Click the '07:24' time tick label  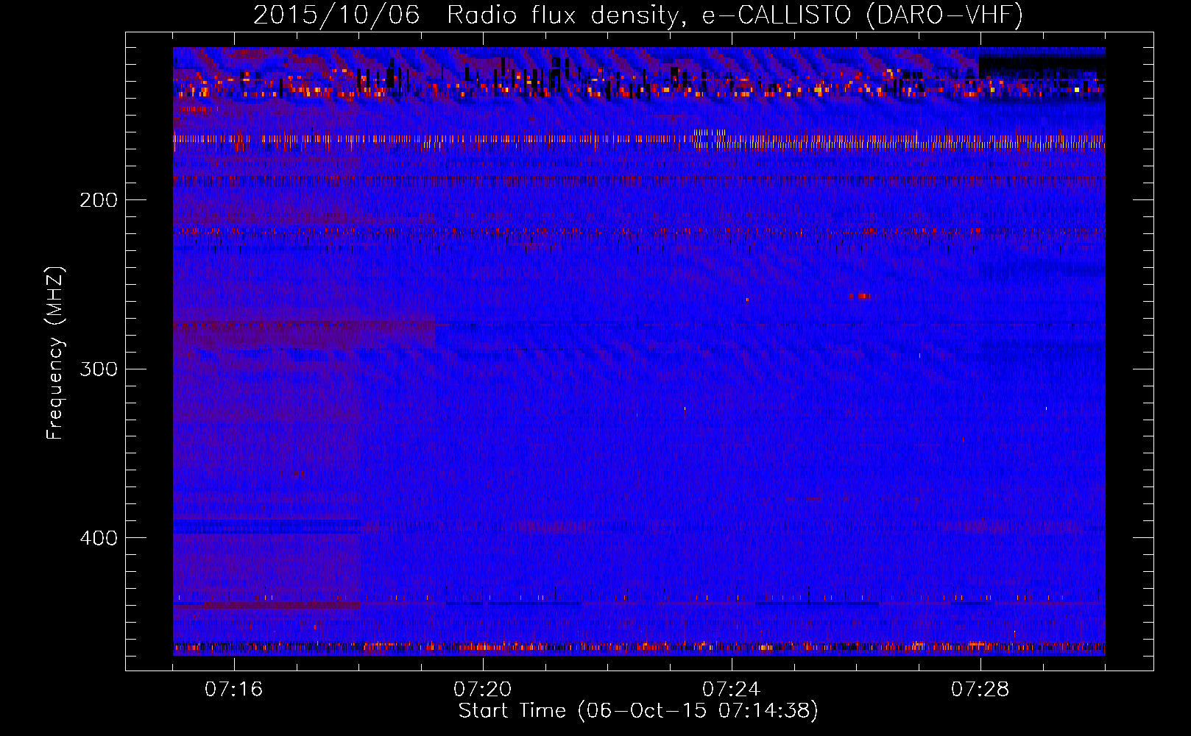731,690
